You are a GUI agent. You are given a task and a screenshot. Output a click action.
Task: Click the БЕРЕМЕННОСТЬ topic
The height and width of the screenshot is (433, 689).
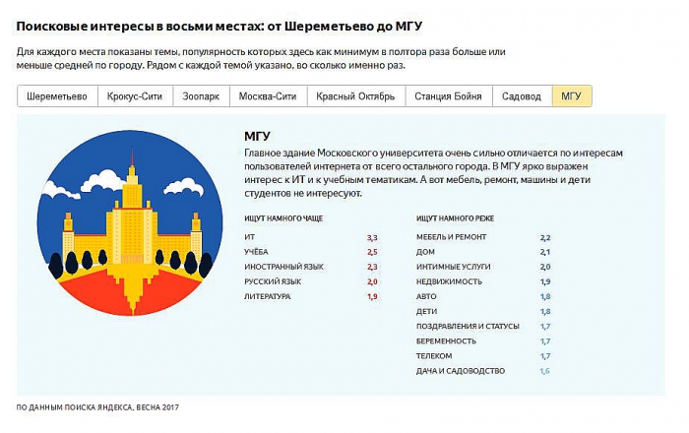tap(446, 341)
